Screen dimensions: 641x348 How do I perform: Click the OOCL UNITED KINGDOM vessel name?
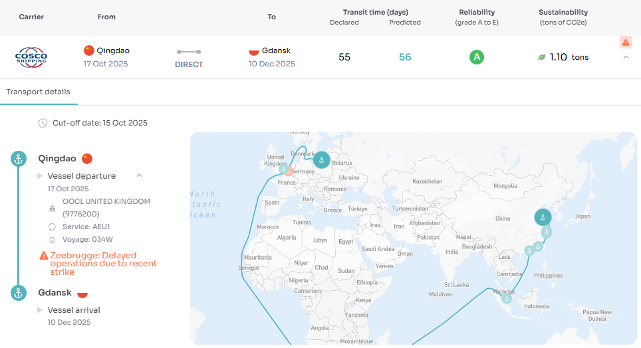click(106, 201)
